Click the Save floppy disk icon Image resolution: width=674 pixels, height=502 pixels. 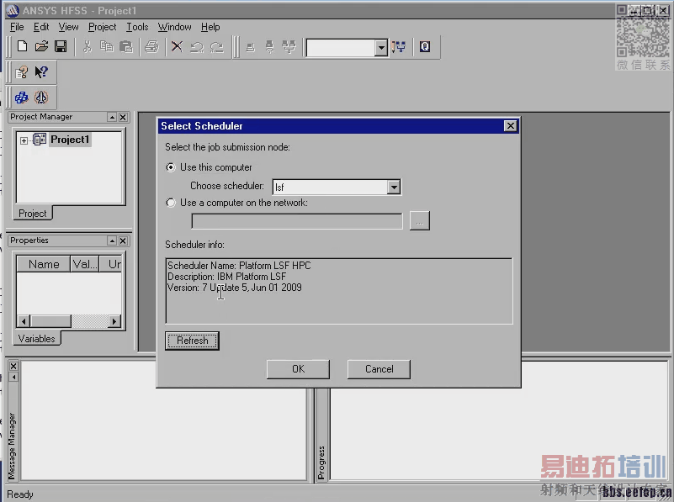pos(61,46)
